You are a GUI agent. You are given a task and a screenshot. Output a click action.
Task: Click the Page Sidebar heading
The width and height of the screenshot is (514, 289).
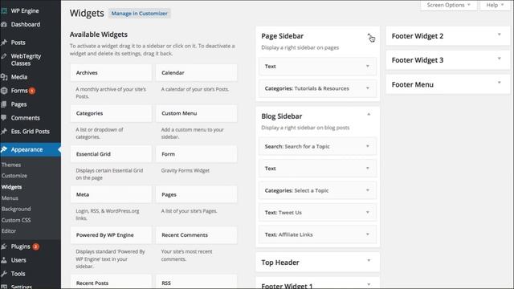[x=282, y=36]
